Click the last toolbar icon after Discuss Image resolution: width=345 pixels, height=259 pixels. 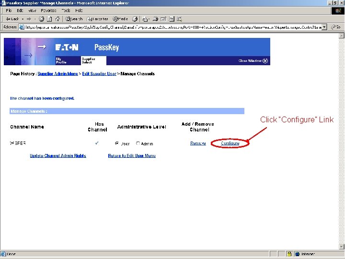[179, 19]
